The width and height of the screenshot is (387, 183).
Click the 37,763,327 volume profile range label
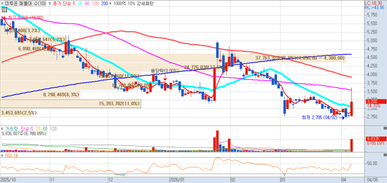click(x=300, y=58)
